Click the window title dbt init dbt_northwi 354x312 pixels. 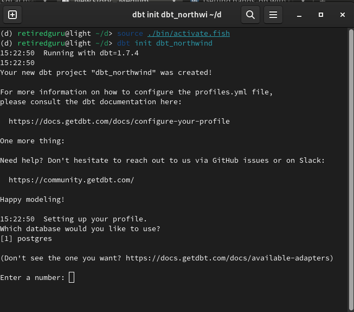(x=177, y=15)
